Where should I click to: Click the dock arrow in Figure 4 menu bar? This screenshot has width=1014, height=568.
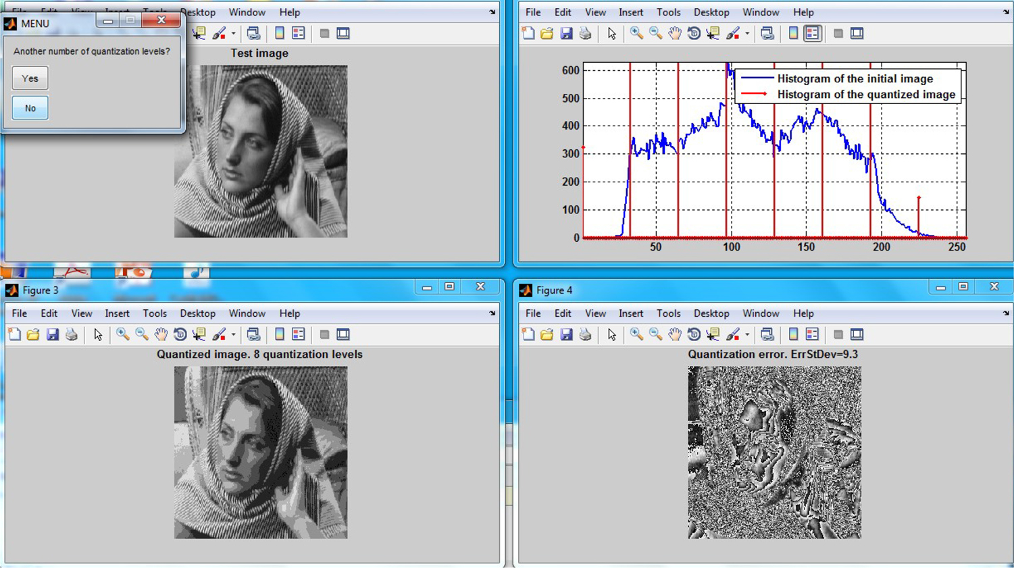tap(1006, 313)
